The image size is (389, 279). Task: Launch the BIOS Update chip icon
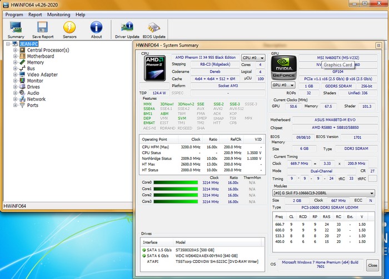pyautogui.click(x=154, y=28)
